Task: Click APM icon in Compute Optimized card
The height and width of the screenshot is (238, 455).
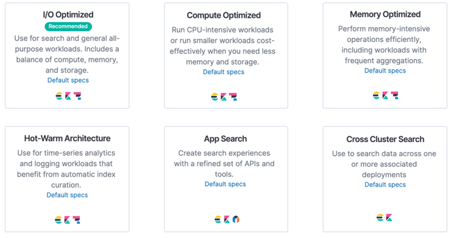Action: coord(233,97)
